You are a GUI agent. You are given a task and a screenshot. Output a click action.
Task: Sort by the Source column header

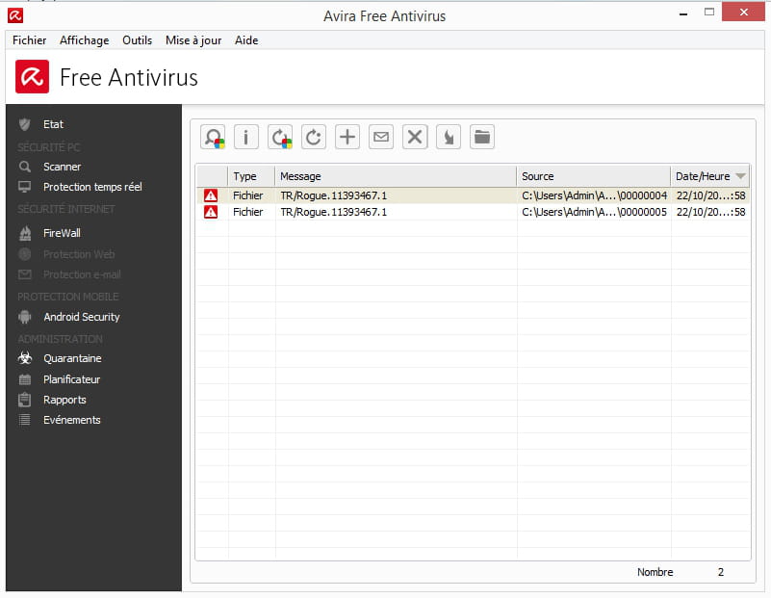pyautogui.click(x=594, y=176)
